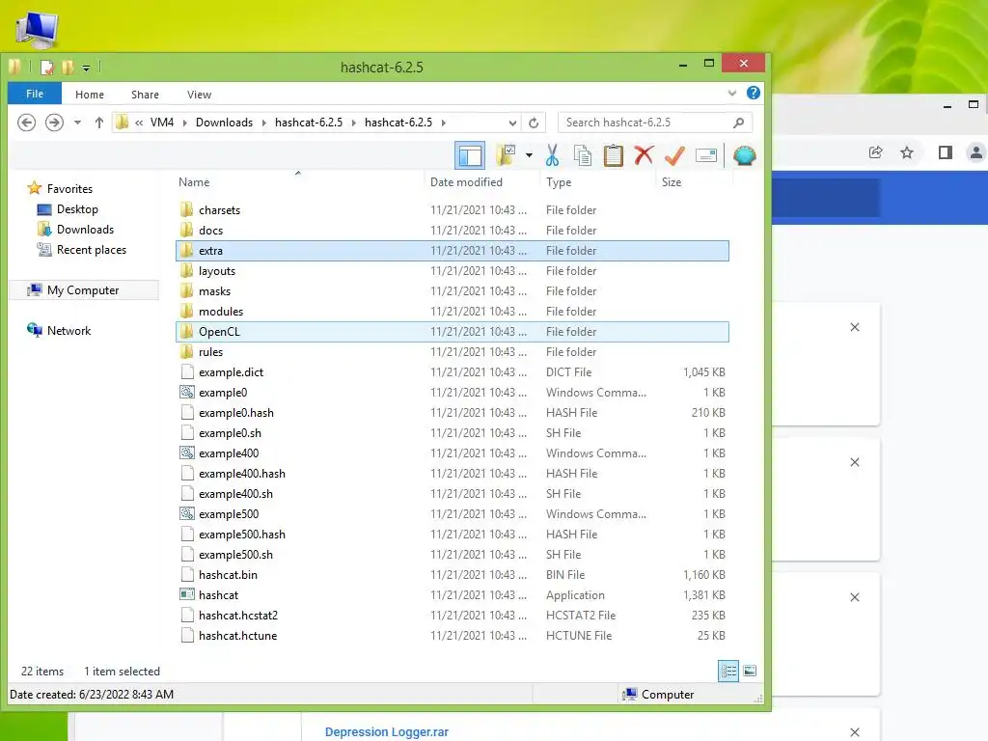This screenshot has height=741, width=988.
Task: Click Quick Access new folder icon
Action: tap(69, 67)
